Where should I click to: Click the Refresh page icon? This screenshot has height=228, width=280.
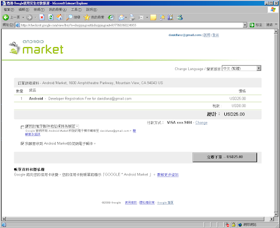[x=51, y=17]
